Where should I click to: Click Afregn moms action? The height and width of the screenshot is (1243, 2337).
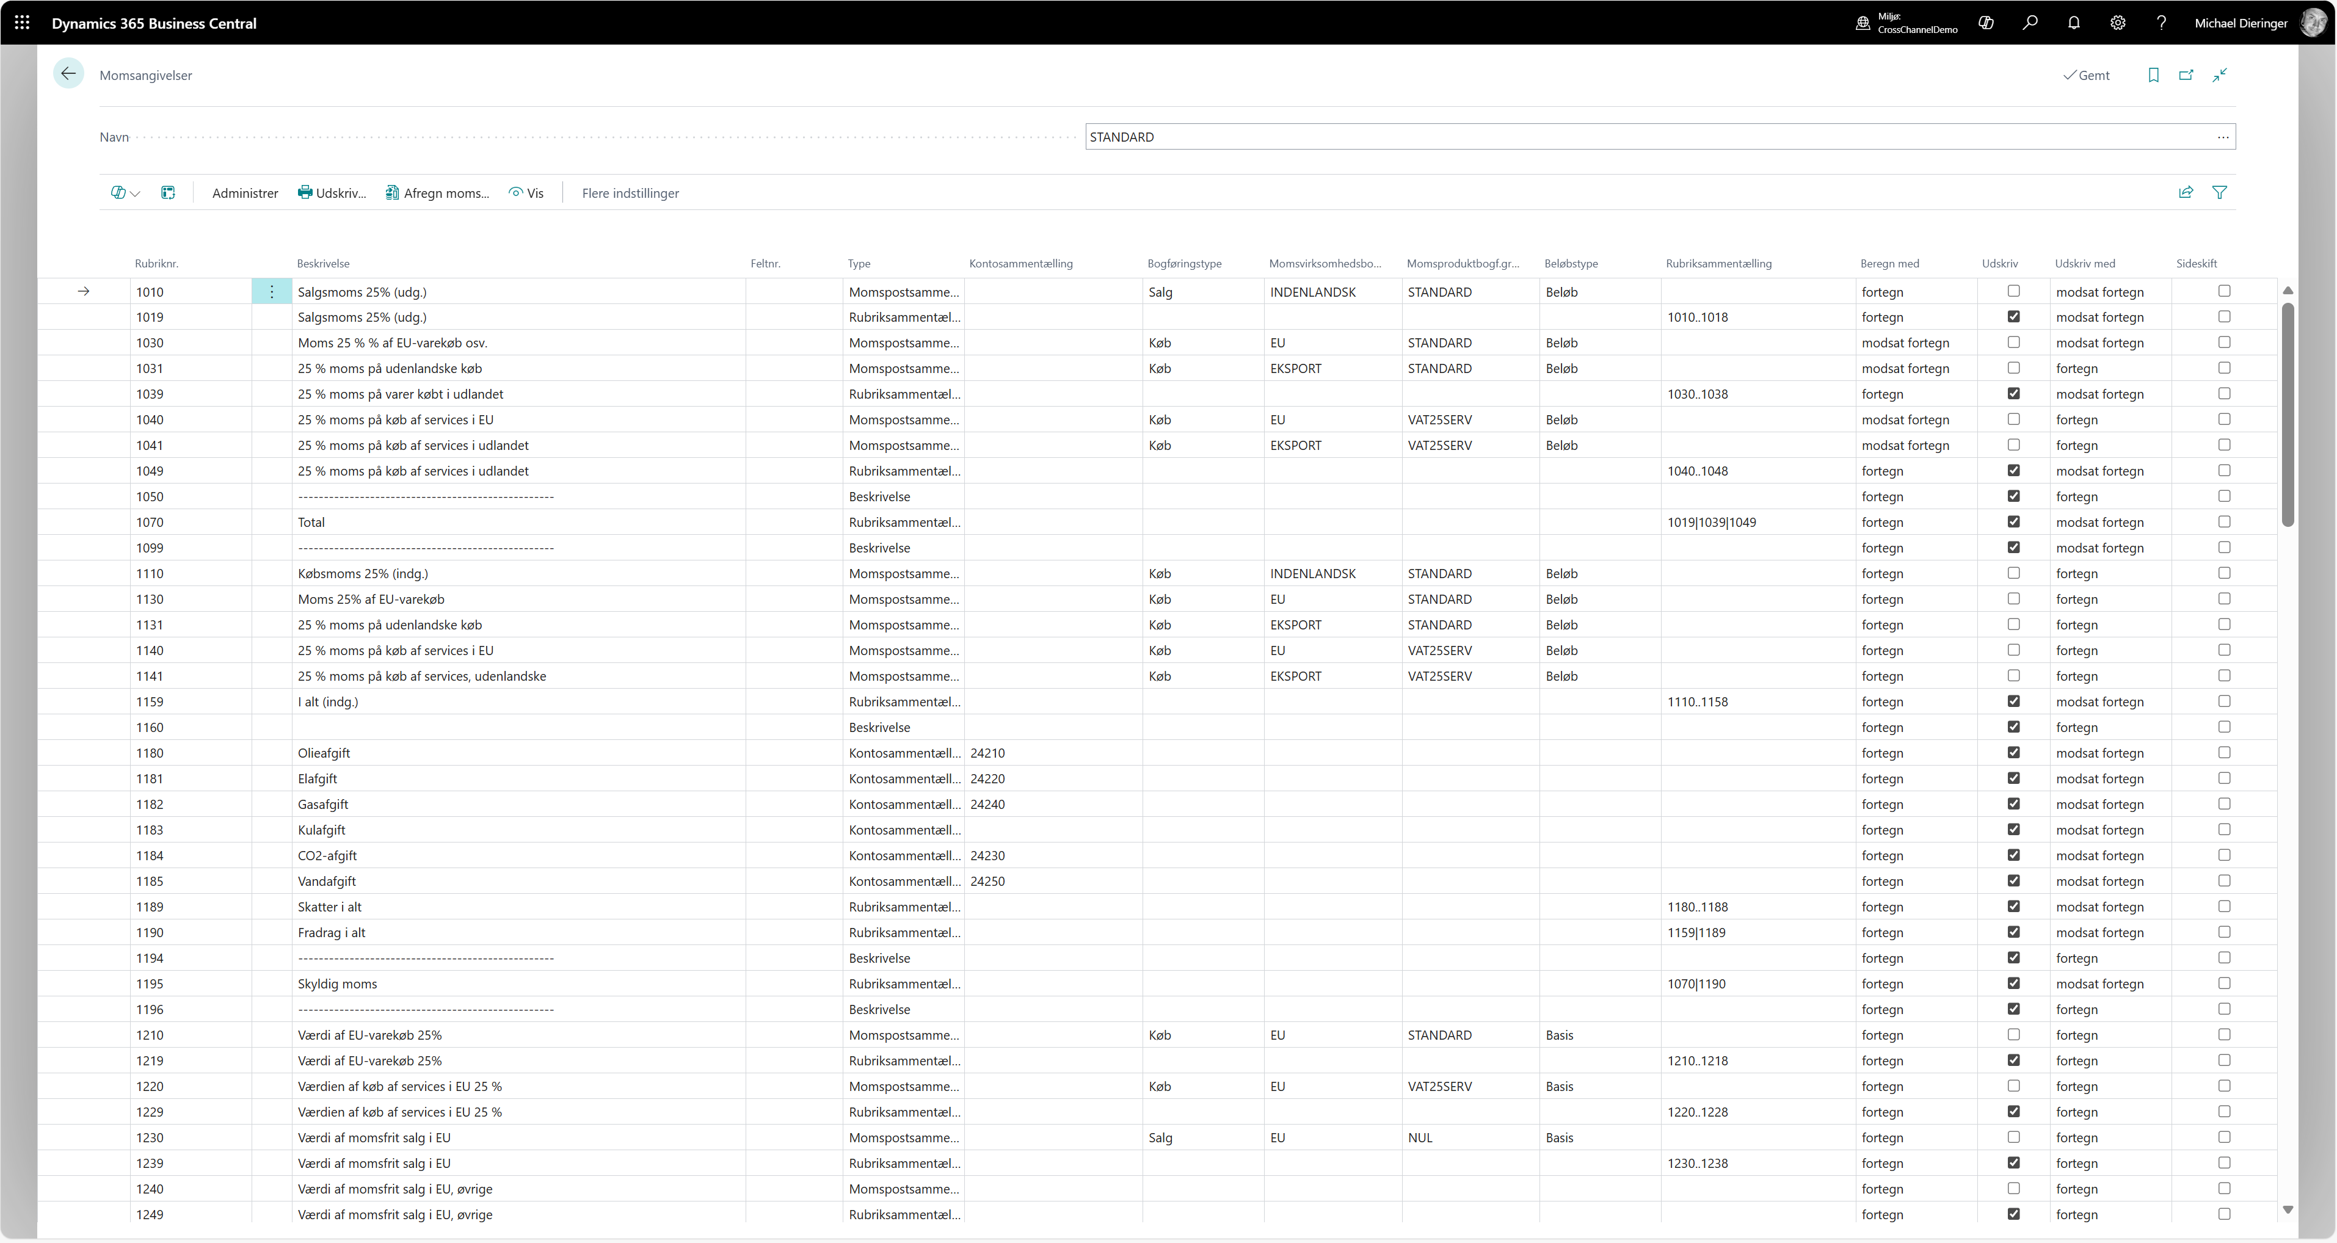point(437,194)
